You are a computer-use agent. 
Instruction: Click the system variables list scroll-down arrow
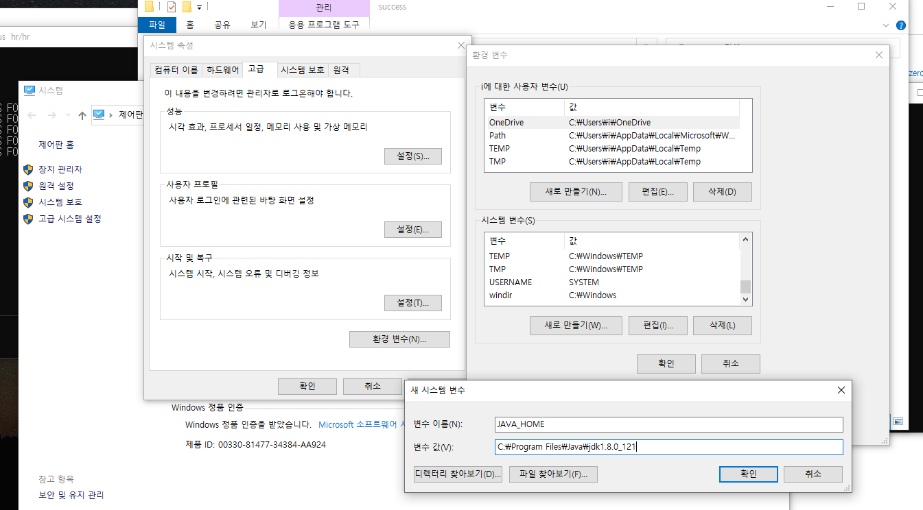[x=745, y=300]
